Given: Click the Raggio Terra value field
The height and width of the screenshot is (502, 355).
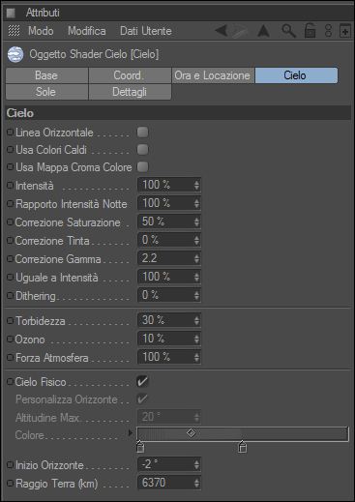Looking at the screenshot, I should [169, 483].
